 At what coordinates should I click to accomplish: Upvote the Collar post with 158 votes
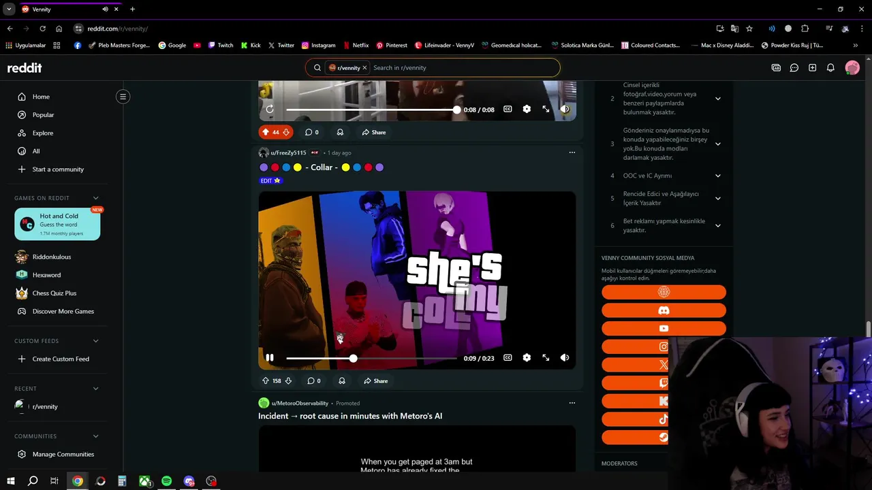(x=266, y=381)
